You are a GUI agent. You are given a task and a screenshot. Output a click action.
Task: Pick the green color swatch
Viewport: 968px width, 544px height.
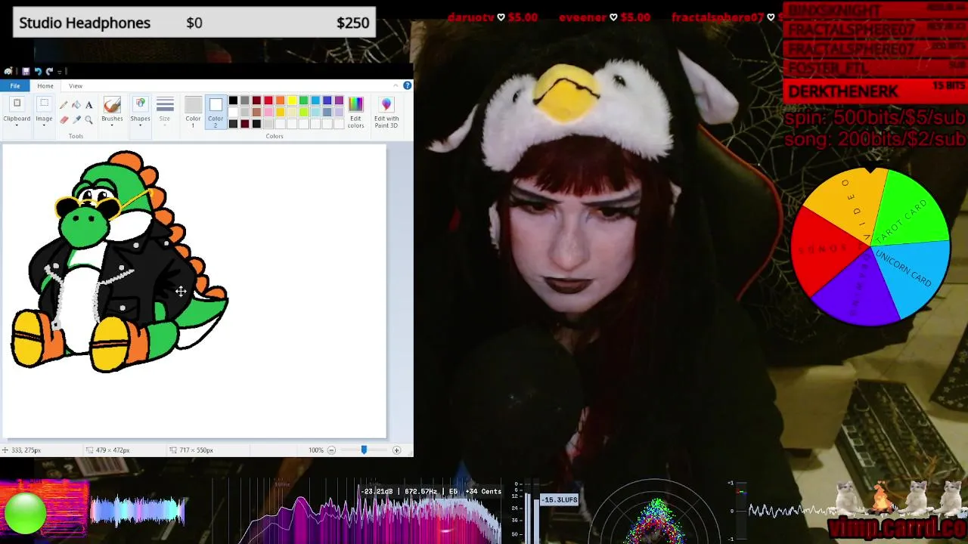[303, 100]
